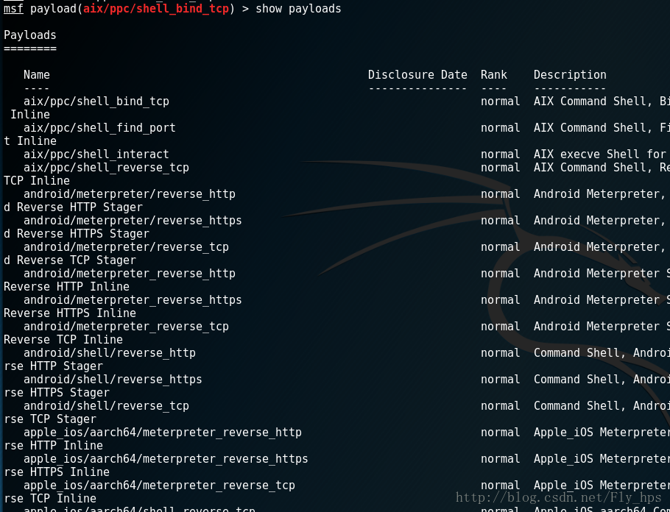Screen dimensions: 670x512
Task: Select the aix/ppc/shell_find_port payload name
Action: click(x=99, y=128)
